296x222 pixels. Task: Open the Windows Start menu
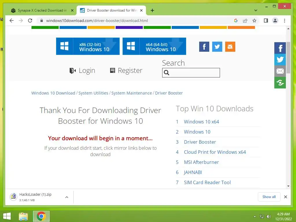click(7, 216)
